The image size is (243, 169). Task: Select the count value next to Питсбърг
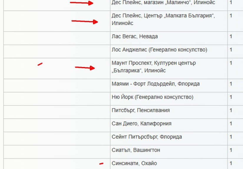pyautogui.click(x=231, y=111)
